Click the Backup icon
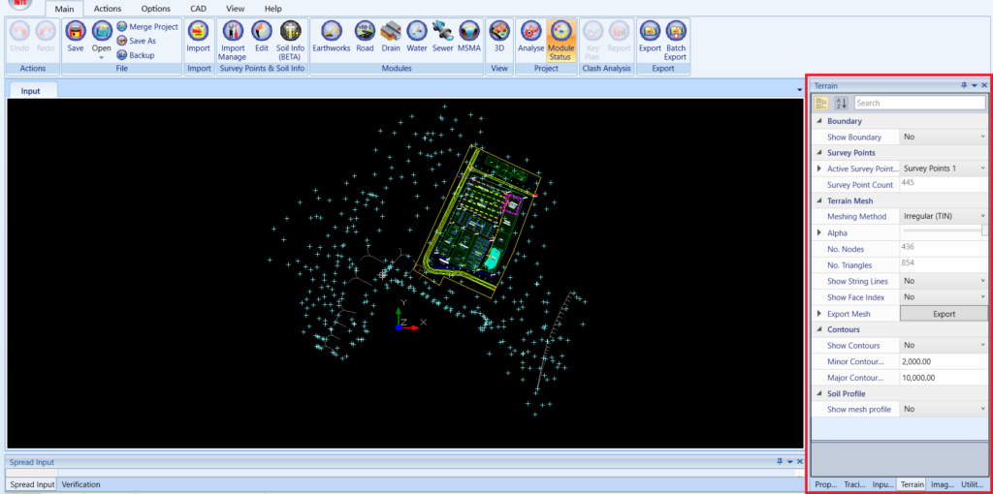Image resolution: width=993 pixels, height=494 pixels. 121,55
